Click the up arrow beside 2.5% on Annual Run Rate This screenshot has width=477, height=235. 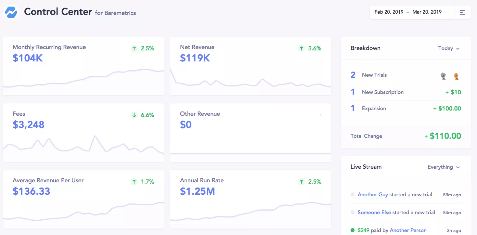[302, 182]
